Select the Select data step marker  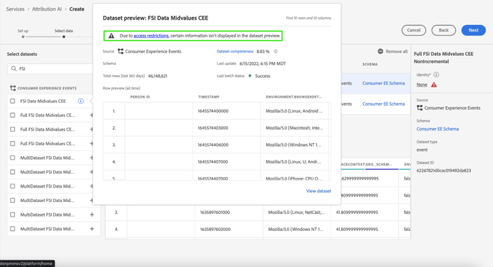coord(64,36)
